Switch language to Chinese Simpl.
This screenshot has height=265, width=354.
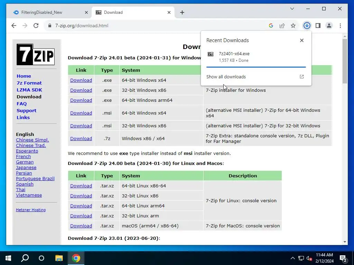[32, 140]
